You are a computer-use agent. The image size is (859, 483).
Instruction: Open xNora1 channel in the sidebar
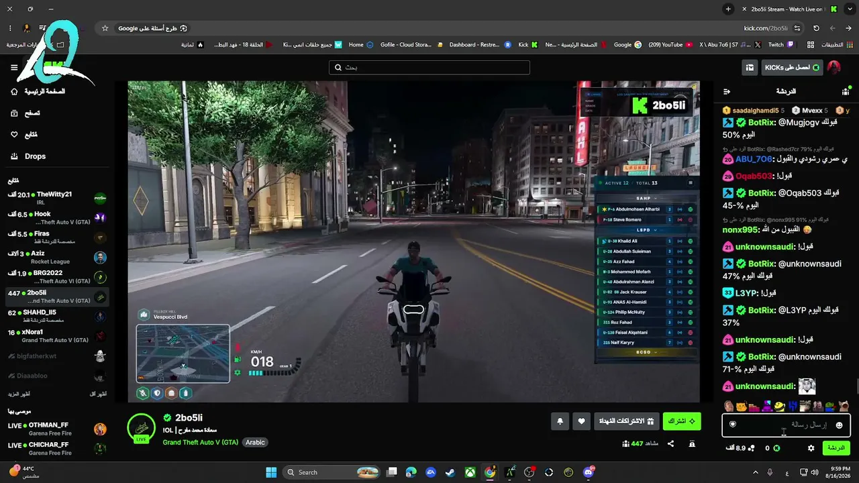click(57, 335)
